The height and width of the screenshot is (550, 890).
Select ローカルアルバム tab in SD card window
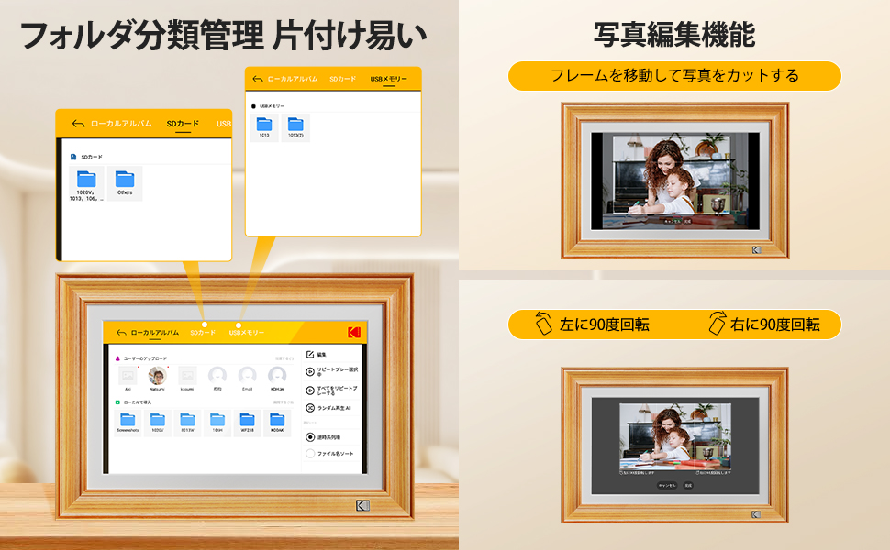click(x=121, y=124)
